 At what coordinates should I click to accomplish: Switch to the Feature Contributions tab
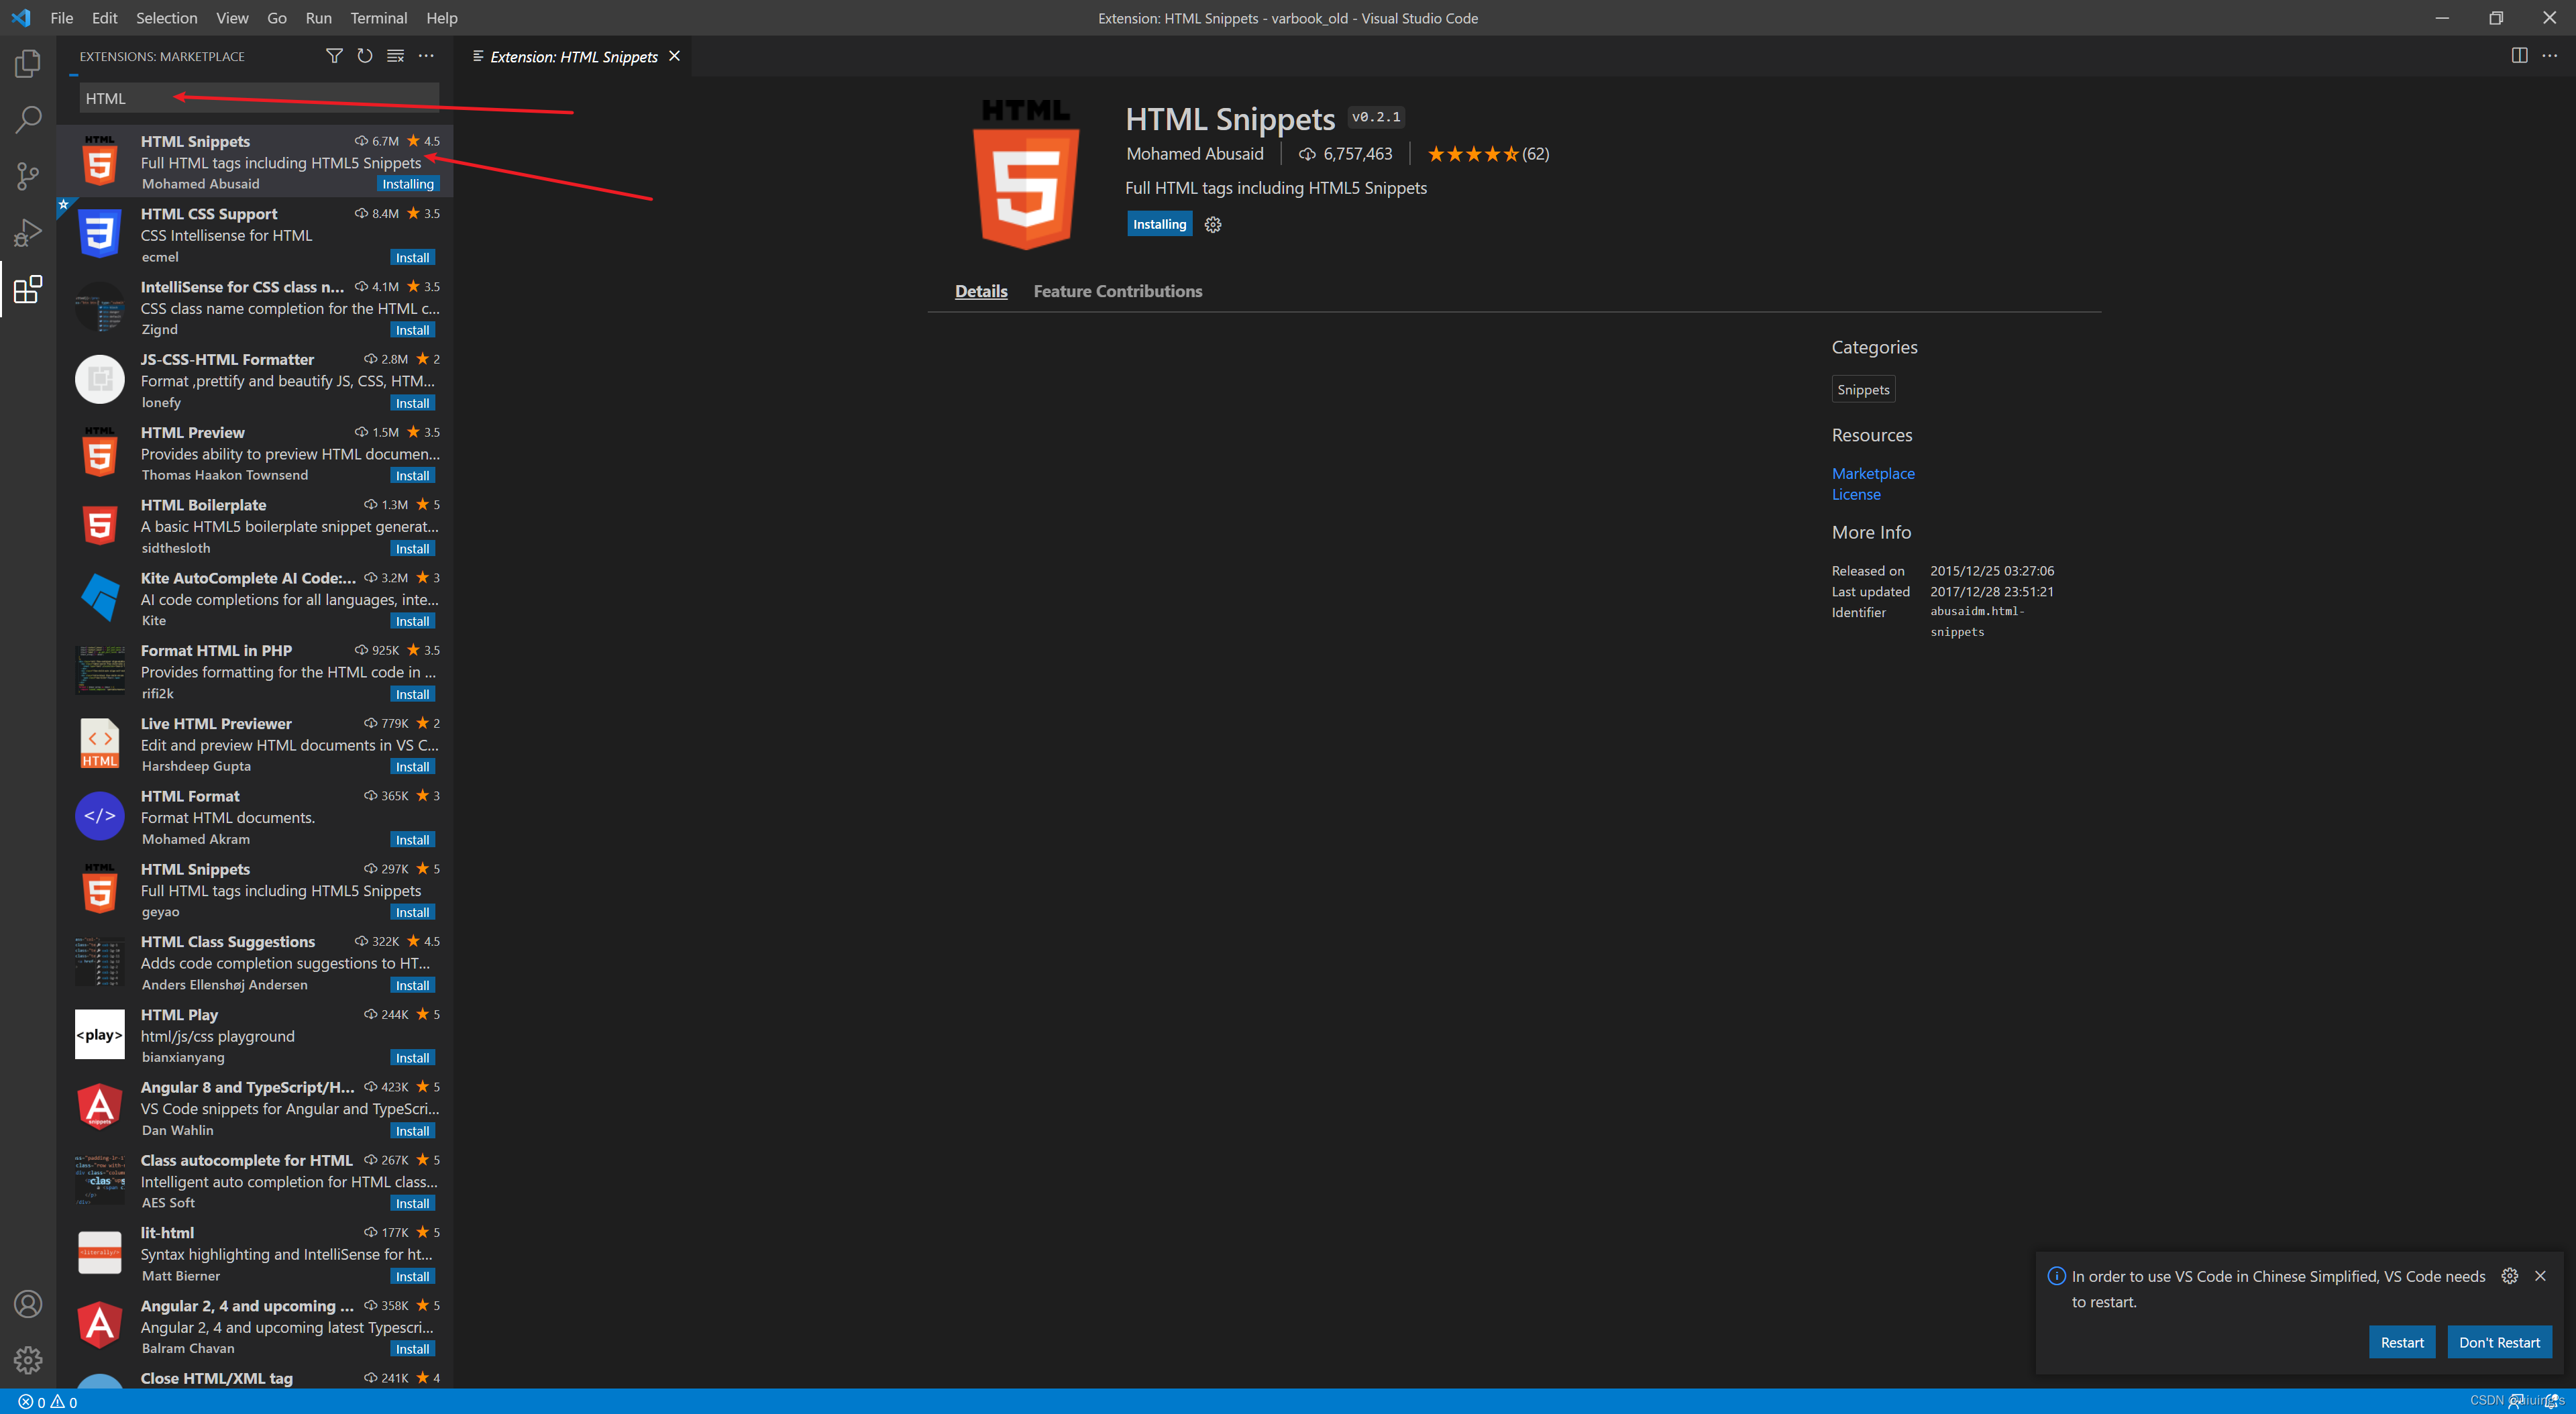point(1117,291)
